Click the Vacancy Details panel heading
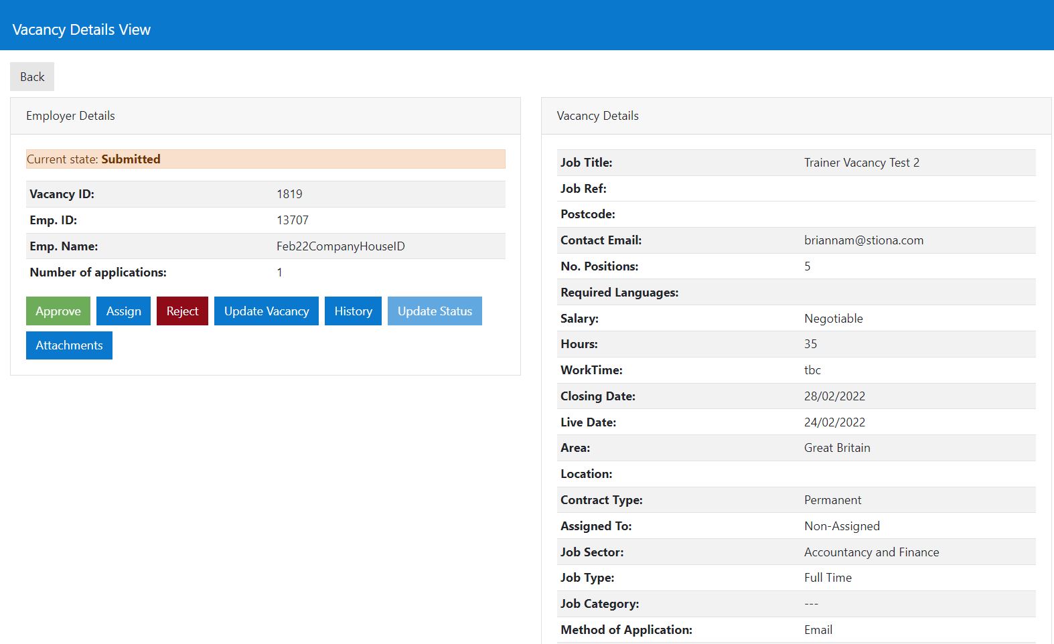Image resolution: width=1054 pixels, height=644 pixels. (598, 116)
